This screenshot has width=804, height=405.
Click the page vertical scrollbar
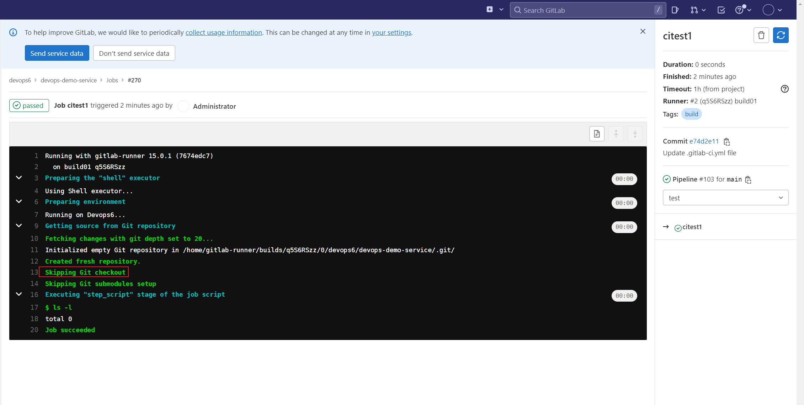800,202
